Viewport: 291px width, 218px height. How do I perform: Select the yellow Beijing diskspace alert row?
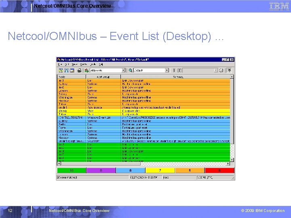click(x=143, y=111)
